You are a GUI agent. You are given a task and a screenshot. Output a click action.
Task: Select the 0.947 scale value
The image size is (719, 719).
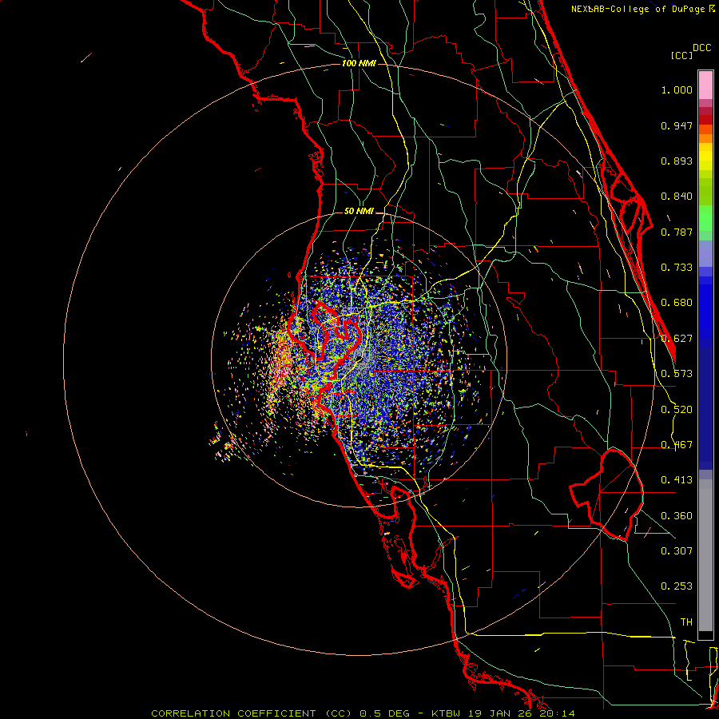[677, 125]
